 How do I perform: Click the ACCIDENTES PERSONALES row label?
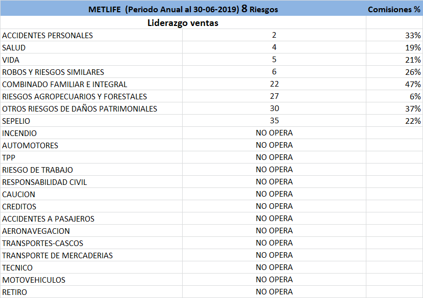tap(47, 35)
